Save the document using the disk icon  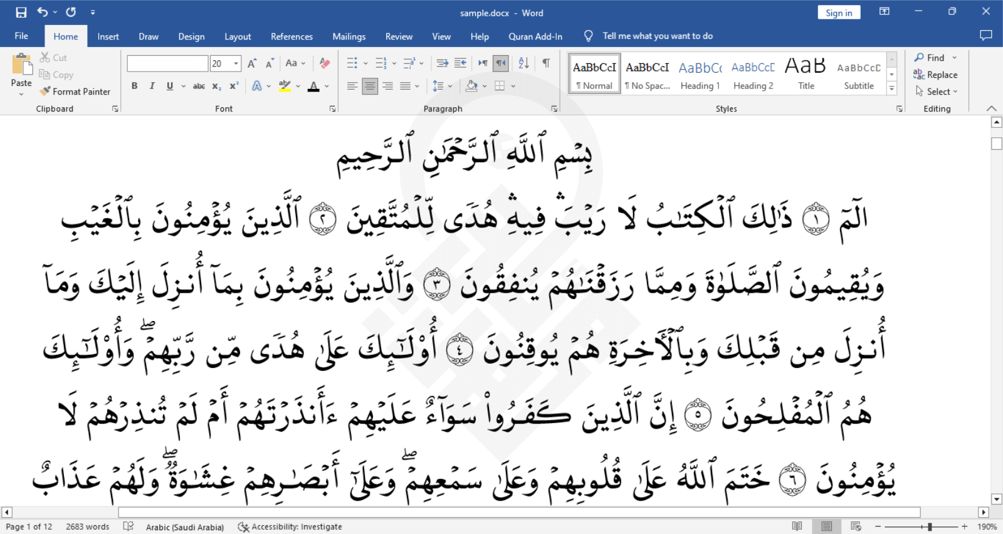(x=21, y=12)
